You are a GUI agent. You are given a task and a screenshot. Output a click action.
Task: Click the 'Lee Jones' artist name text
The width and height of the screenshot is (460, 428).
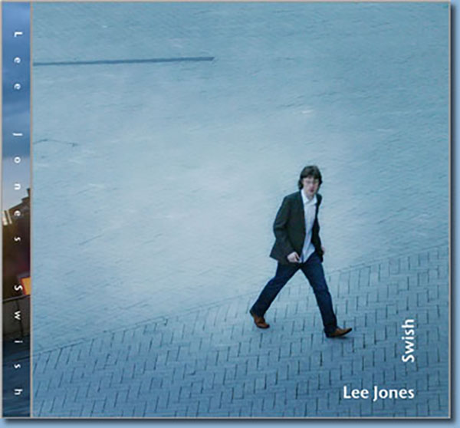379,393
